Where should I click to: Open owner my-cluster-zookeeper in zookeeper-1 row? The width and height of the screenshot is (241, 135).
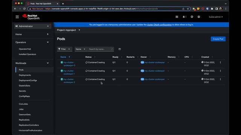155,71
